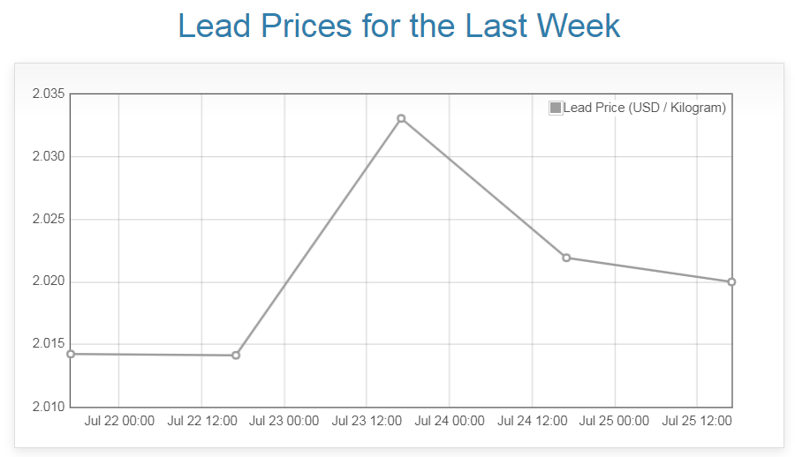Select the 2.010 y-axis value
Screen dimensions: 795x457
tap(49, 407)
